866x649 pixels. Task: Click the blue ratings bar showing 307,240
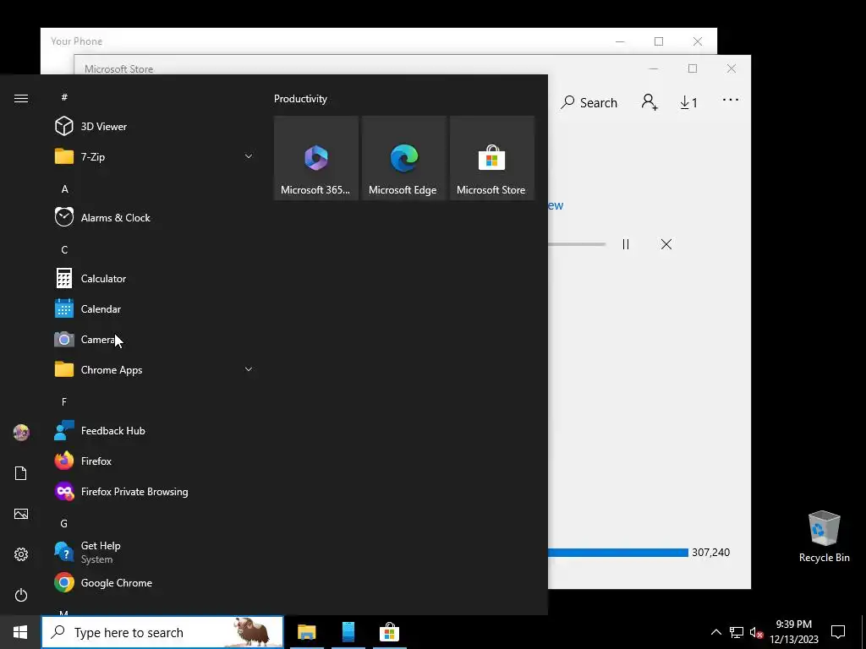[x=618, y=553]
